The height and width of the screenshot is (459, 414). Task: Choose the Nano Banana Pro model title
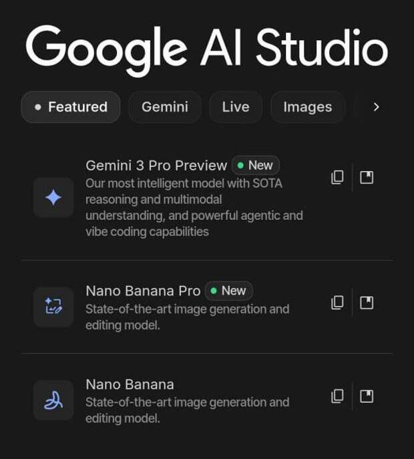coord(143,291)
